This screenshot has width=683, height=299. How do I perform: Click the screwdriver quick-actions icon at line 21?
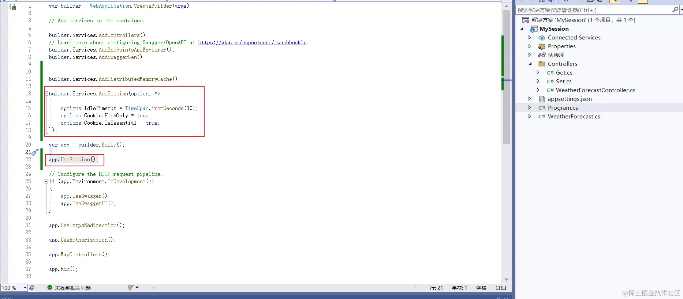35,152
